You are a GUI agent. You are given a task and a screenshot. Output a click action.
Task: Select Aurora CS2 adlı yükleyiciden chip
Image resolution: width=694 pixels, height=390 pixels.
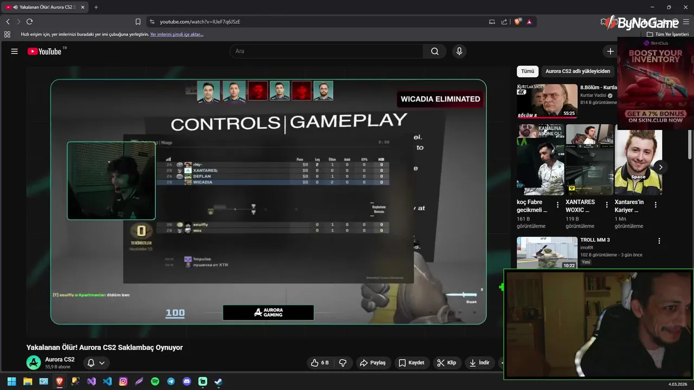[577, 71]
